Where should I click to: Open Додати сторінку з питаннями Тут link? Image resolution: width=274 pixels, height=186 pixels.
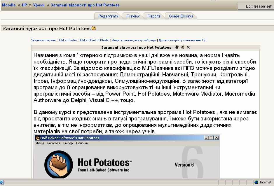click(x=182, y=40)
